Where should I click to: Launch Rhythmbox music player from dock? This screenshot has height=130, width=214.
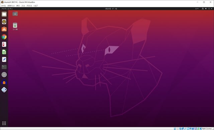click(x=4, y=22)
